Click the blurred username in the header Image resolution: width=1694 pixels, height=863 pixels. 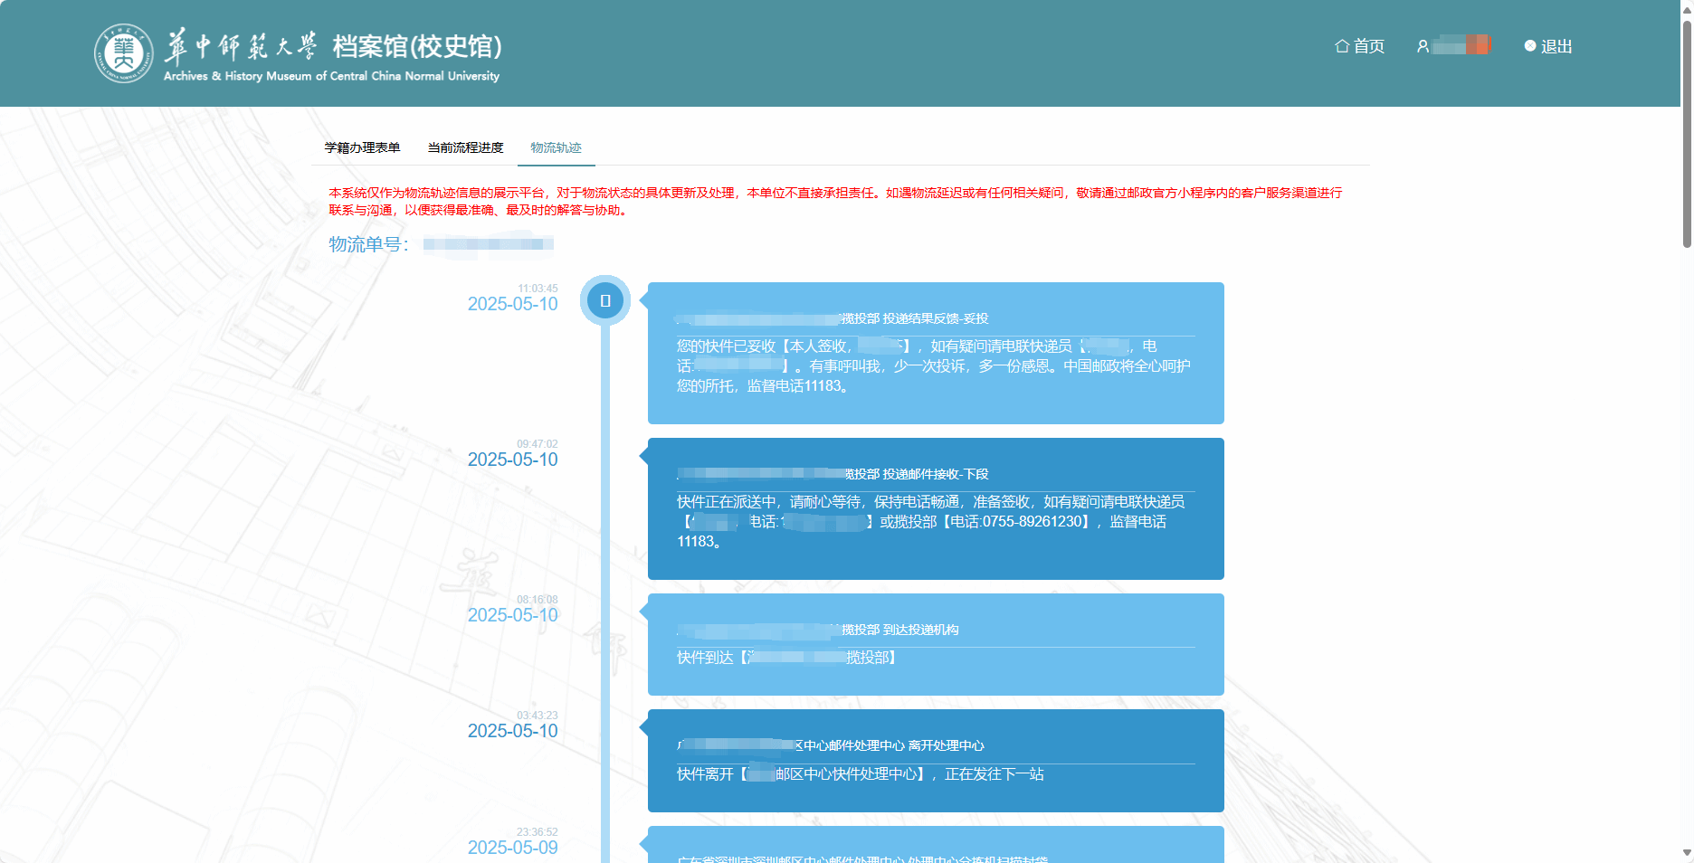coord(1461,45)
